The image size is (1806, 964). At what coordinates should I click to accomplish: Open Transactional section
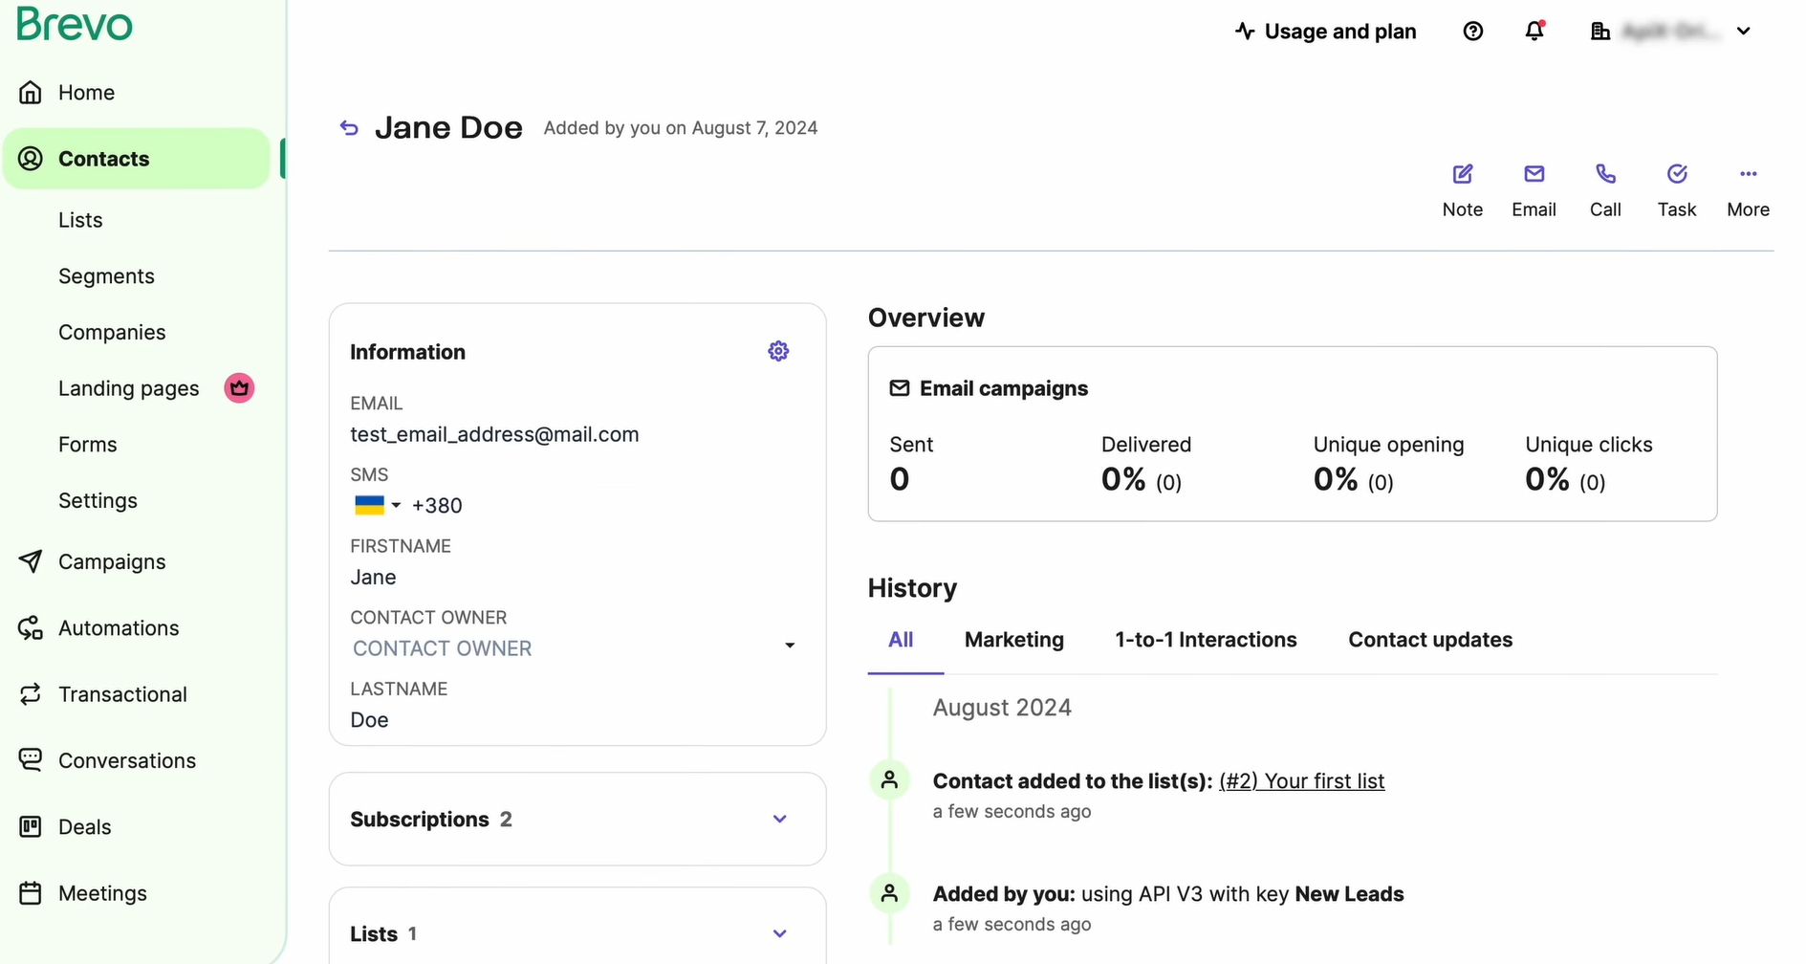tap(122, 694)
